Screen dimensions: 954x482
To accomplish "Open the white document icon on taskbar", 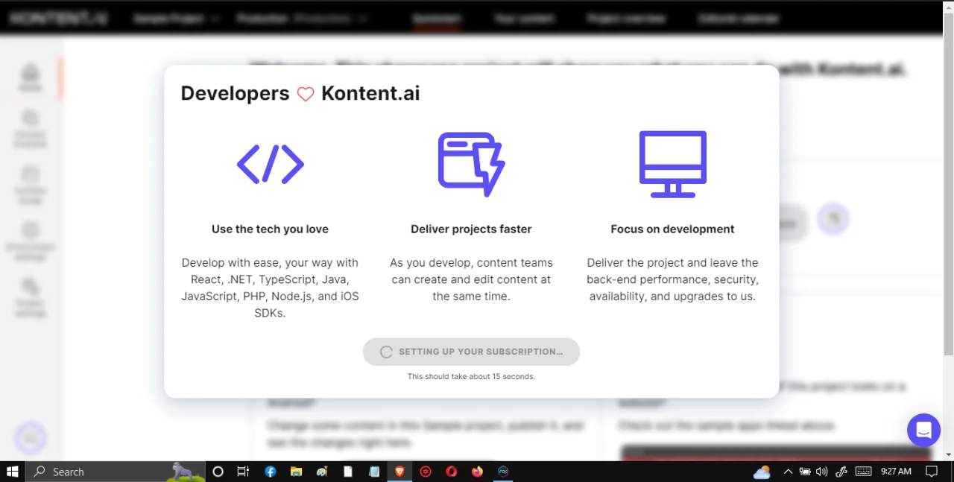I will click(347, 472).
